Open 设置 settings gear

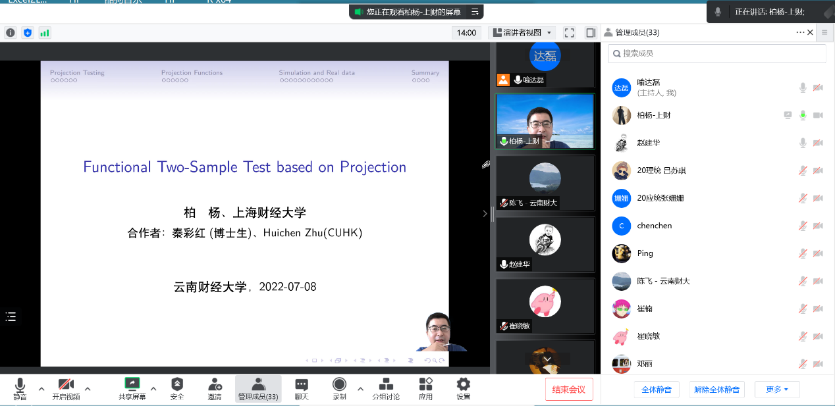pos(464,389)
